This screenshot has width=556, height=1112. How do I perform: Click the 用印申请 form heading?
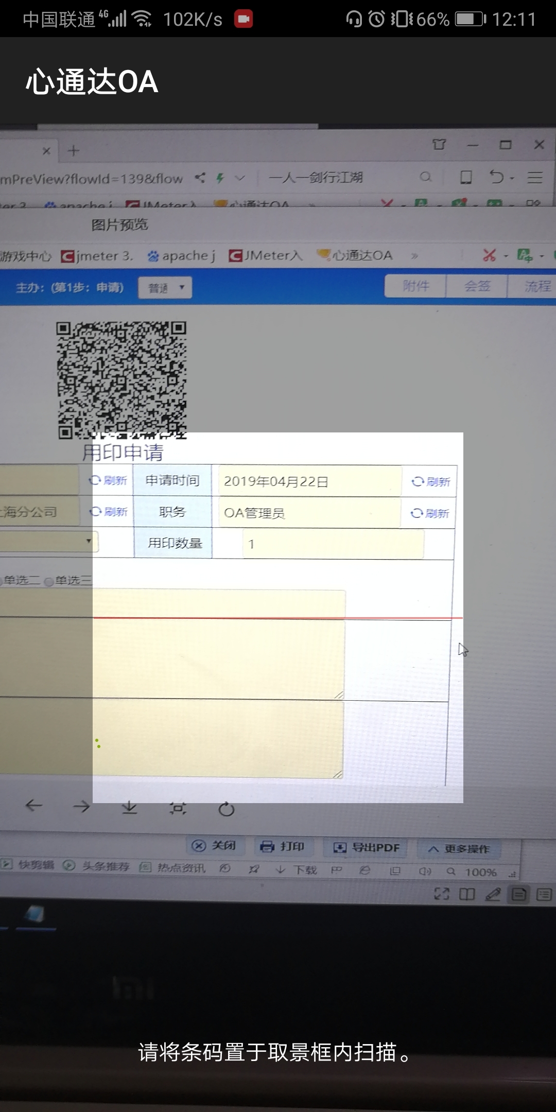(123, 453)
